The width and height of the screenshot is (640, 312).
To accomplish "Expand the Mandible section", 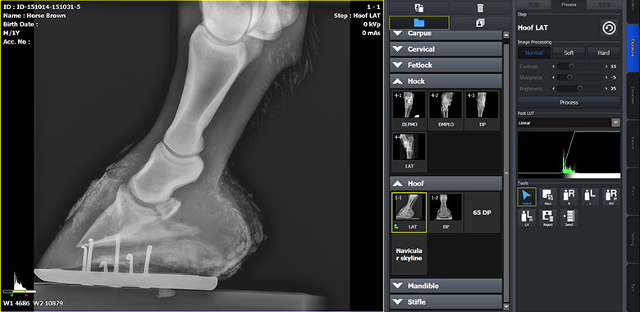I will (x=446, y=286).
